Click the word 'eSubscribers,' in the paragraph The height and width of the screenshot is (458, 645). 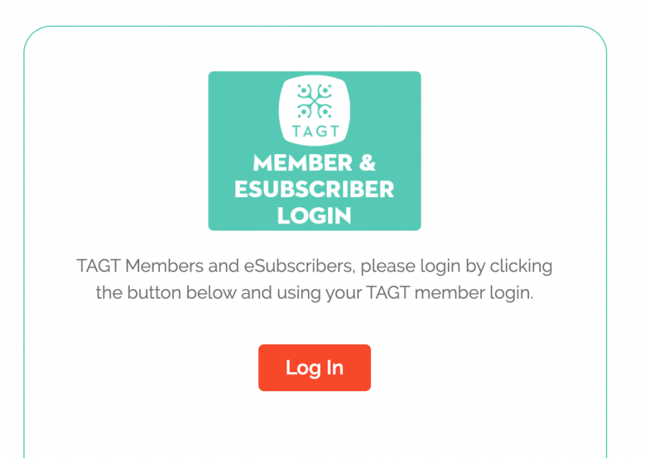299,266
